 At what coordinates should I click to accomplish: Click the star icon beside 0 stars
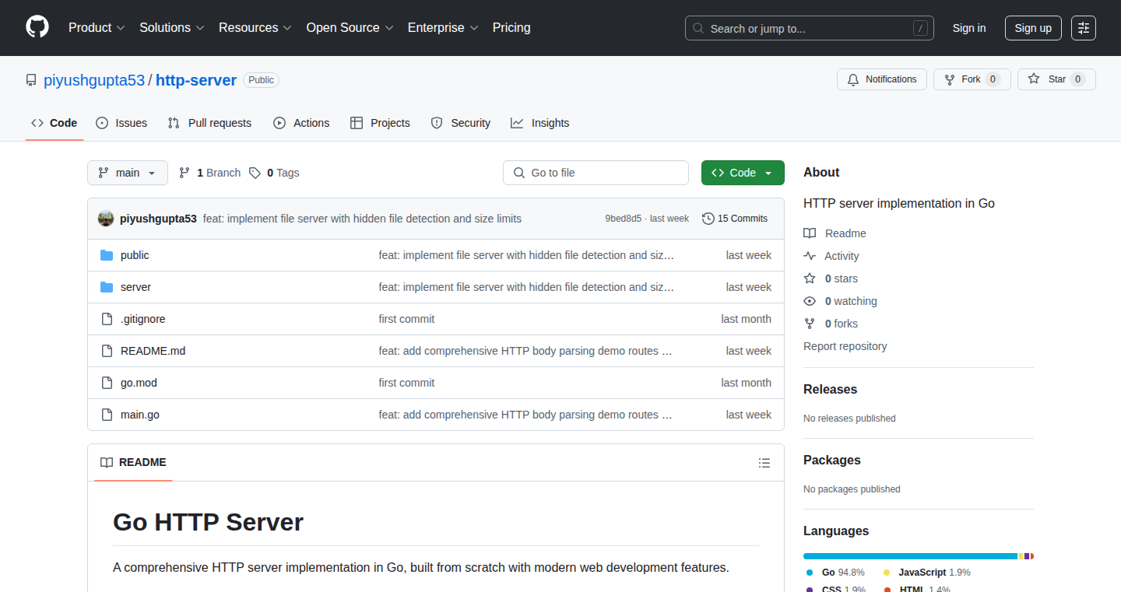[x=810, y=278]
